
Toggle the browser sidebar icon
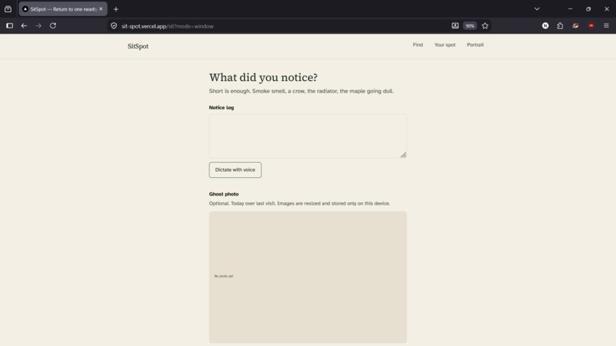pyautogui.click(x=9, y=26)
